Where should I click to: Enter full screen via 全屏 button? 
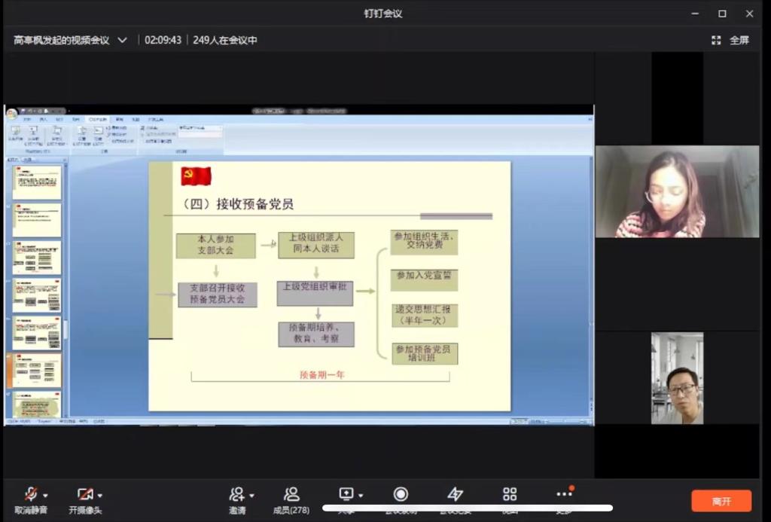[x=731, y=40]
